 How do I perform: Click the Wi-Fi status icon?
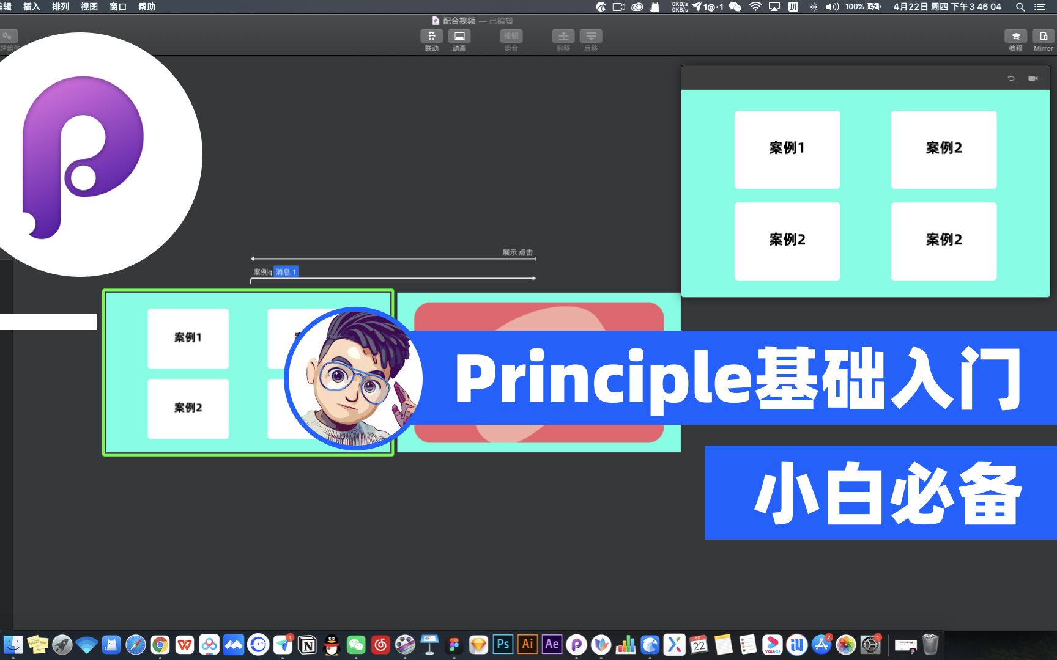coord(755,7)
